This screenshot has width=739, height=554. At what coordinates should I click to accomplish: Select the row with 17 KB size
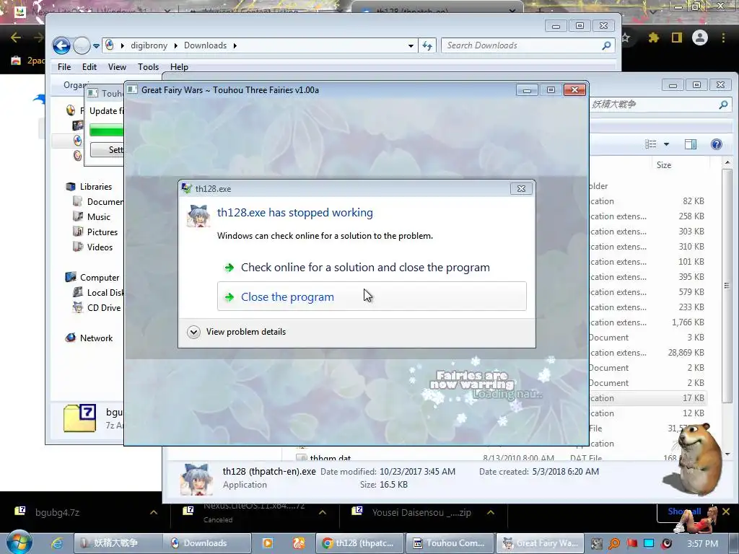tap(648, 398)
